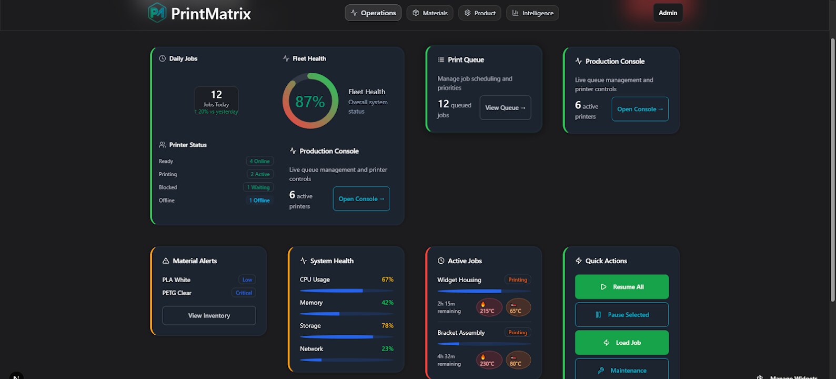
Task: Click the Storage usage progress bar
Action: click(347, 337)
